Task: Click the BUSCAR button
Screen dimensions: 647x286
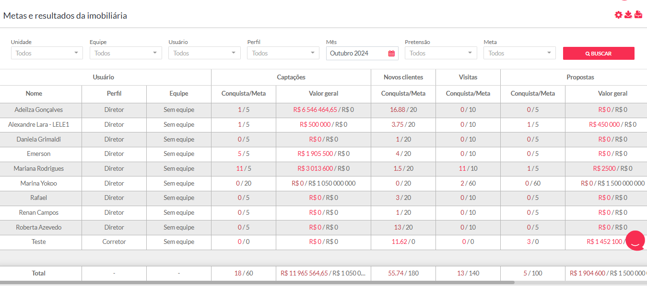Action: pyautogui.click(x=599, y=54)
